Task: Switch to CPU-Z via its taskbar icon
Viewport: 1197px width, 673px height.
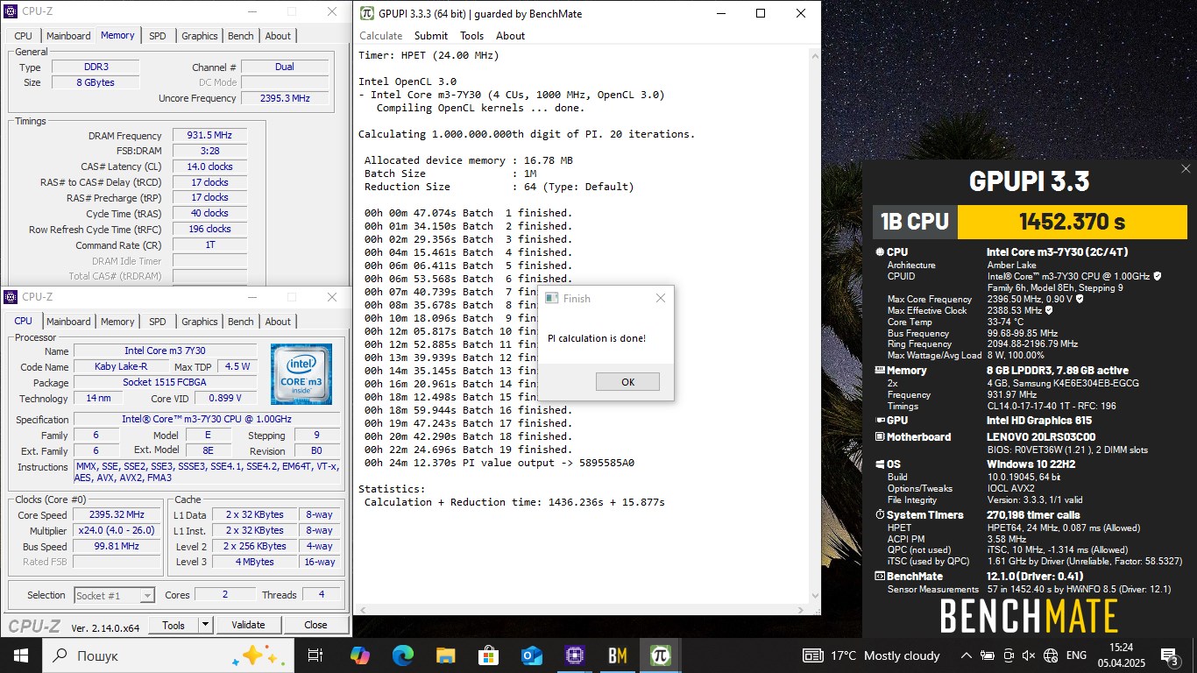Action: point(574,655)
